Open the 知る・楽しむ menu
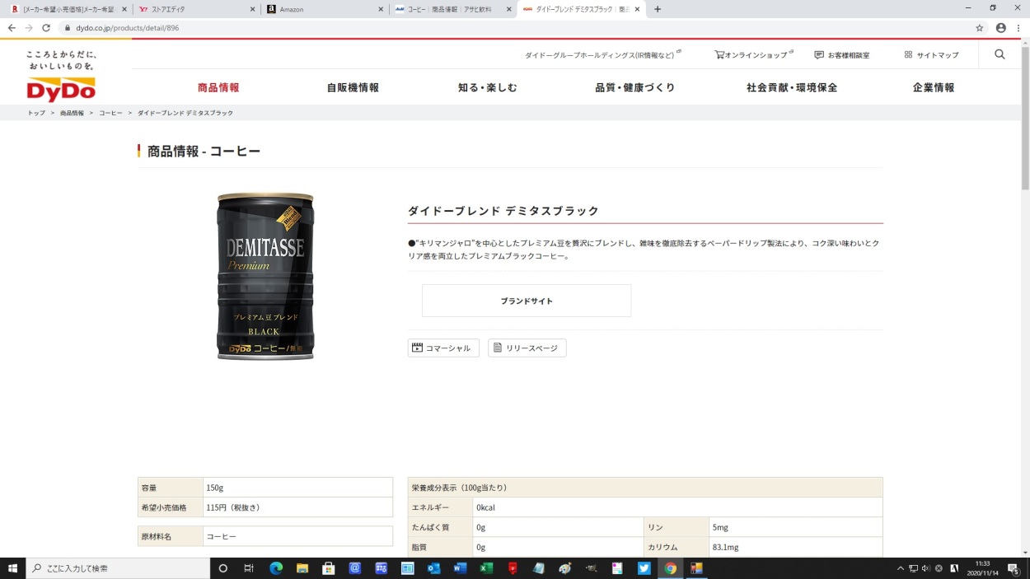 coord(488,87)
